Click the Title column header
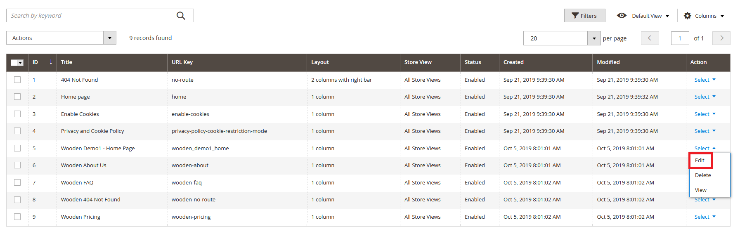740x234 pixels. [67, 62]
